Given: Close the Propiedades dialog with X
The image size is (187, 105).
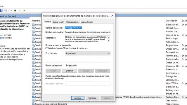Looking at the screenshot, I should pos(112,16).
